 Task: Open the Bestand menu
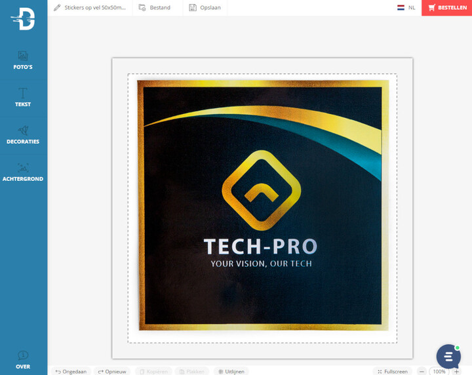click(155, 8)
